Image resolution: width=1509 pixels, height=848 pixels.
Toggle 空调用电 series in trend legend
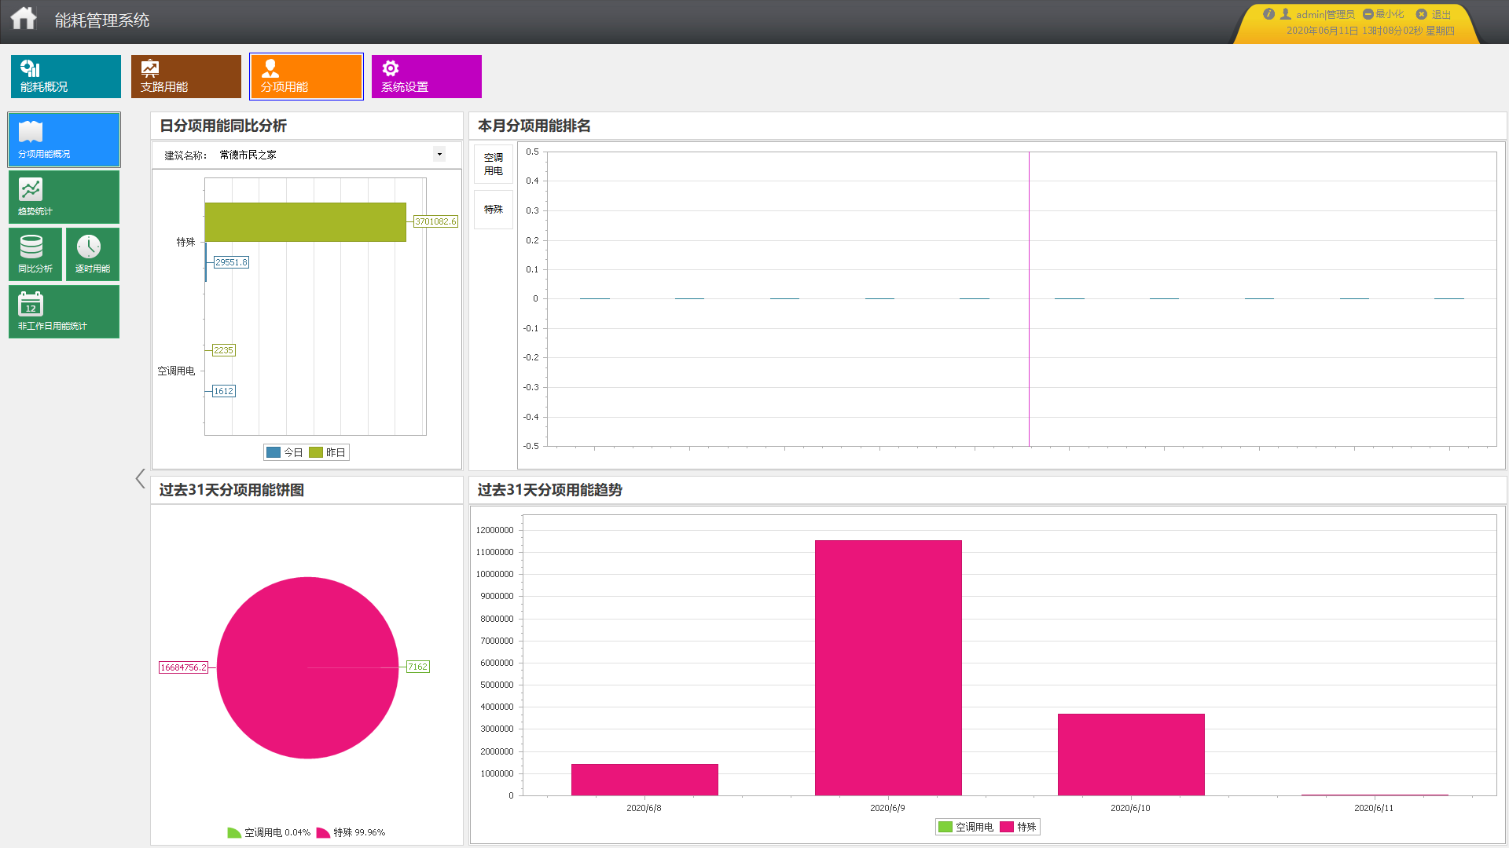point(966,827)
